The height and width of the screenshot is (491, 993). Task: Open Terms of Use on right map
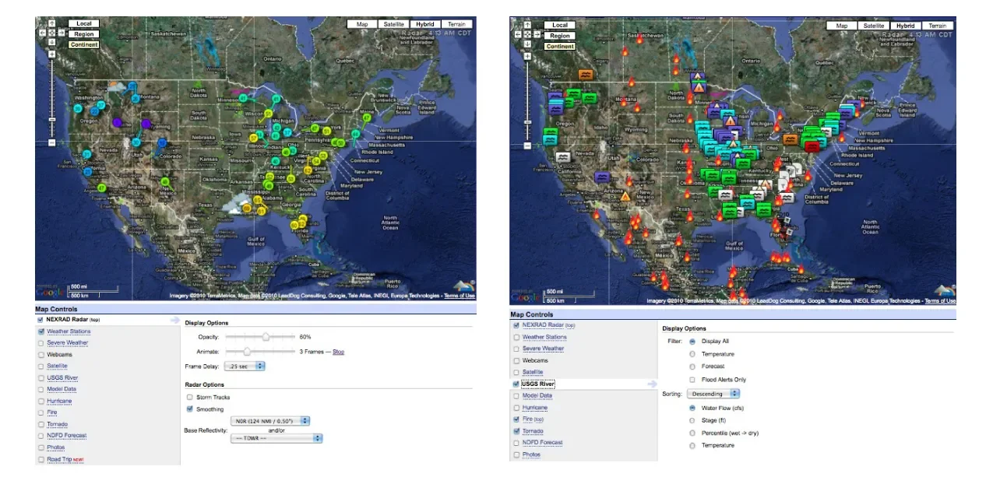(940, 300)
